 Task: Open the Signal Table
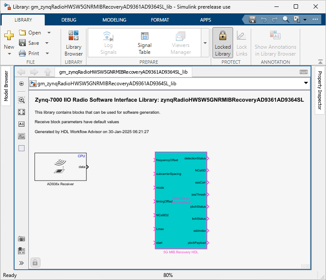145,43
